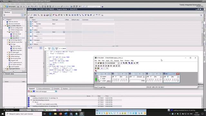The width and height of the screenshot is (206, 116).
Task: Open the Tools menu in PLCSIM window
Action: [122, 61]
